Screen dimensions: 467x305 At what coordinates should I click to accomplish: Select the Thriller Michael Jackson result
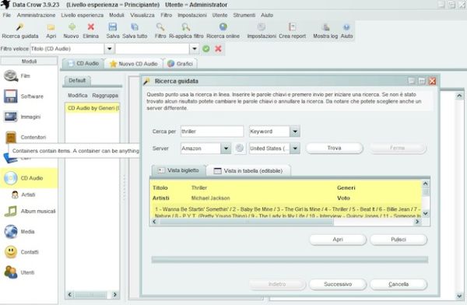click(x=286, y=198)
